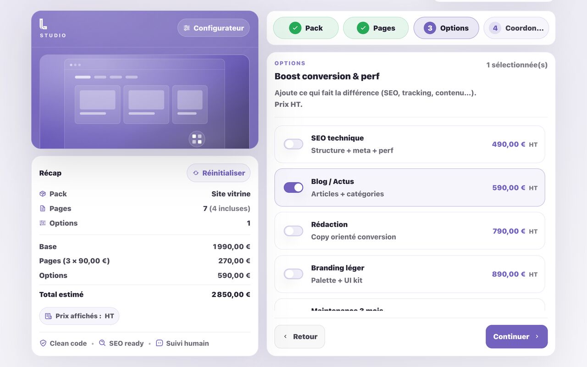
Task: Enable the Branding léger toggle
Action: tap(293, 274)
